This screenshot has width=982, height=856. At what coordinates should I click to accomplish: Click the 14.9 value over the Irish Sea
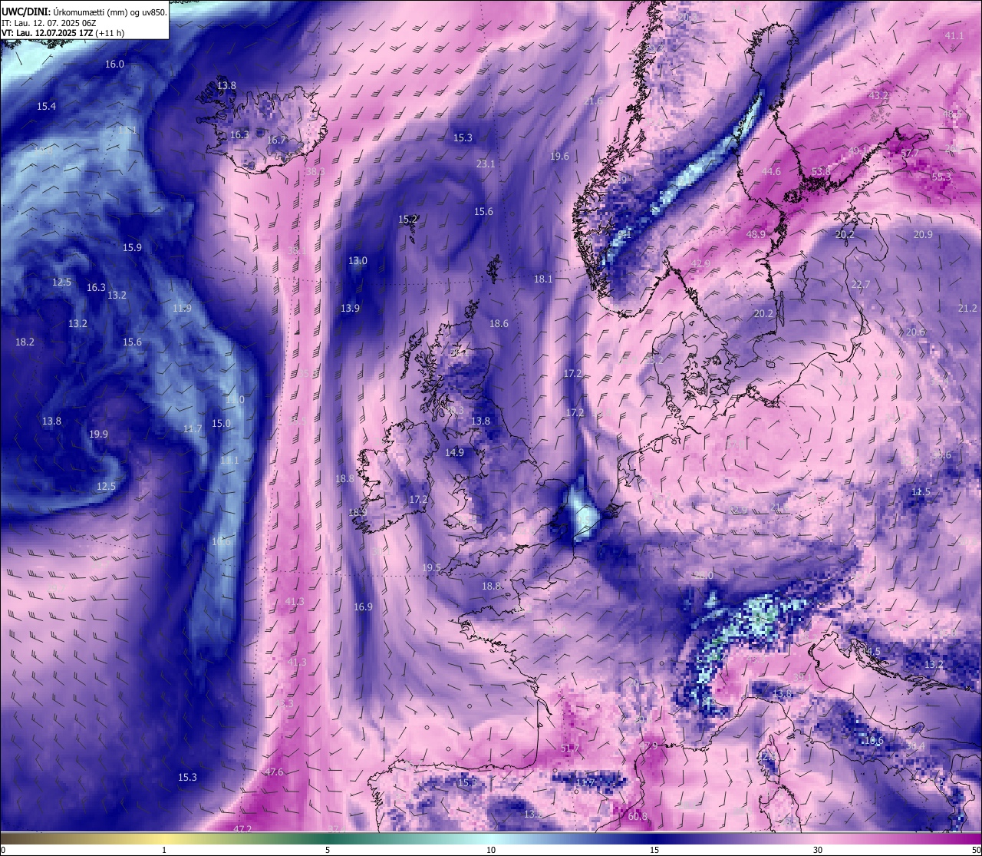[454, 453]
